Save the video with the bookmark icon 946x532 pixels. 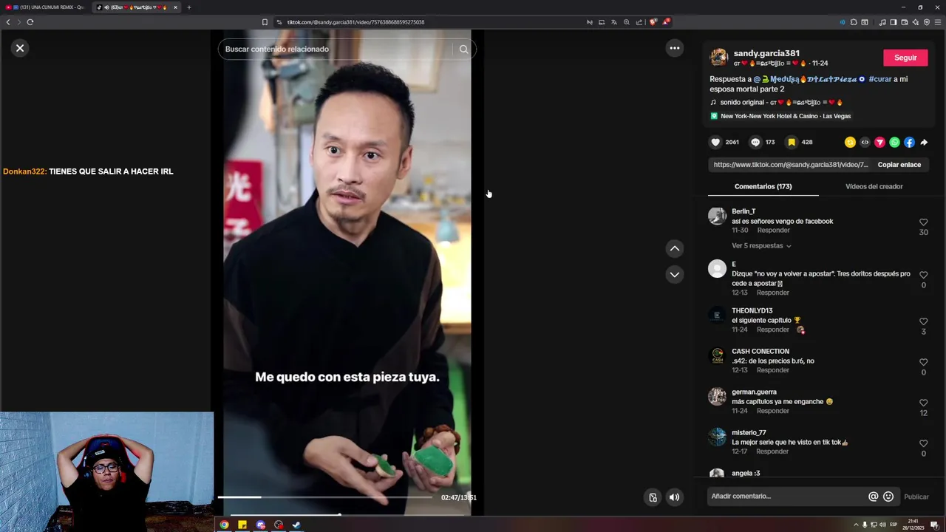tap(792, 143)
